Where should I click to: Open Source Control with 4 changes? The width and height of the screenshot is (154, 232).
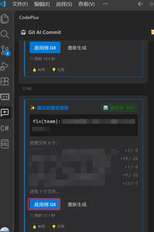[x=5, y=51]
